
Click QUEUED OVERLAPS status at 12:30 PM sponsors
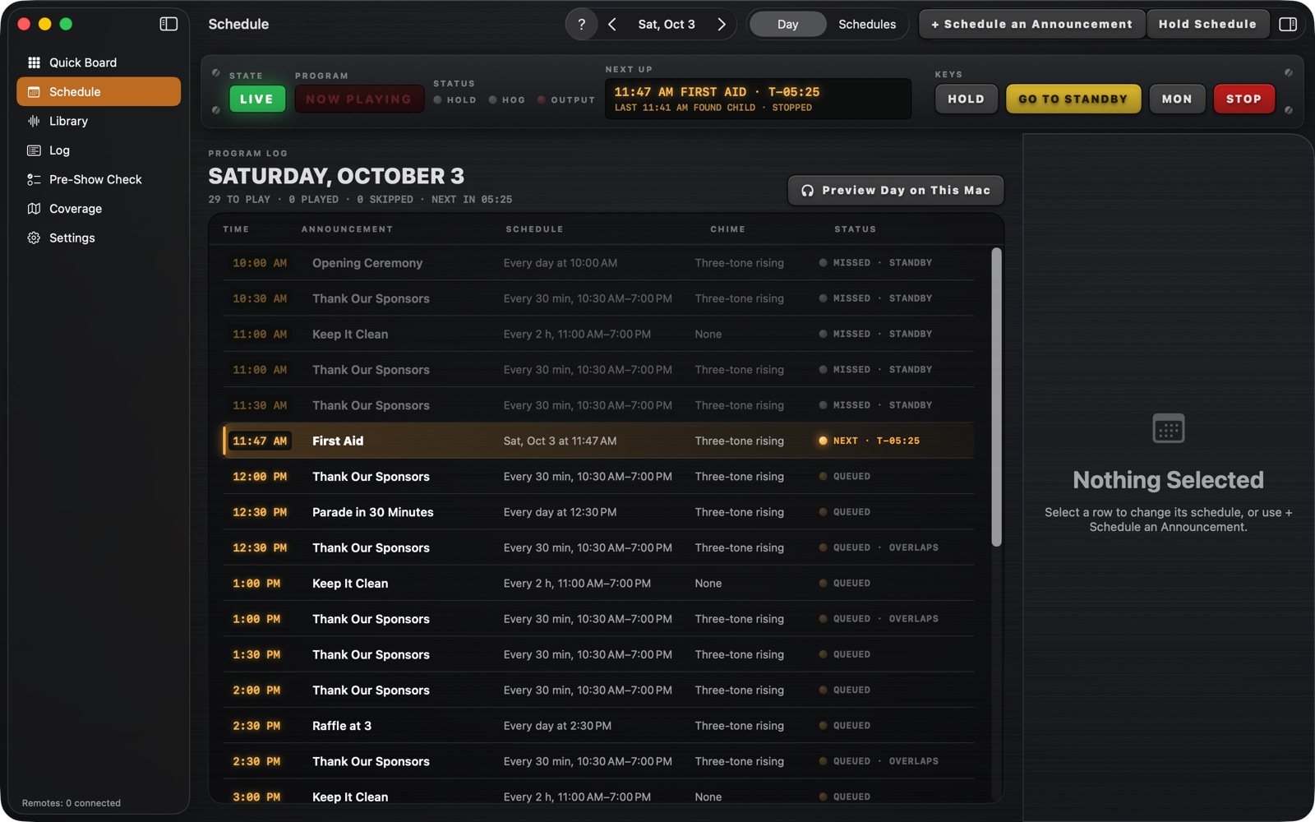pyautogui.click(x=879, y=547)
